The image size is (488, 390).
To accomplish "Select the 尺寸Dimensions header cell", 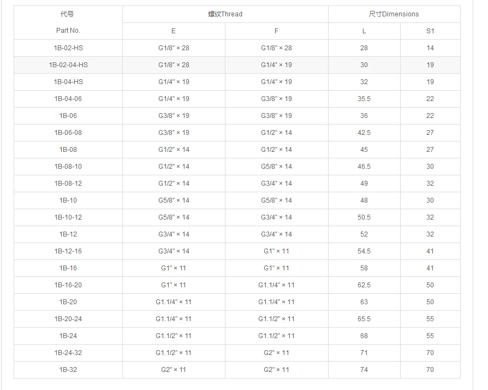I will click(394, 14).
